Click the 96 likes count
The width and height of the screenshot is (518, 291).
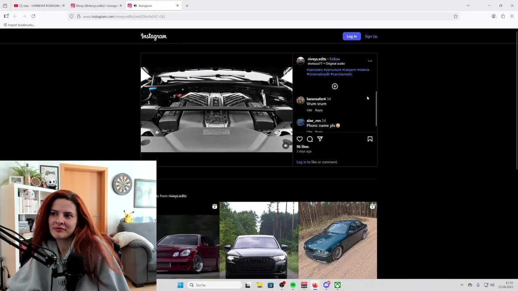coord(302,147)
